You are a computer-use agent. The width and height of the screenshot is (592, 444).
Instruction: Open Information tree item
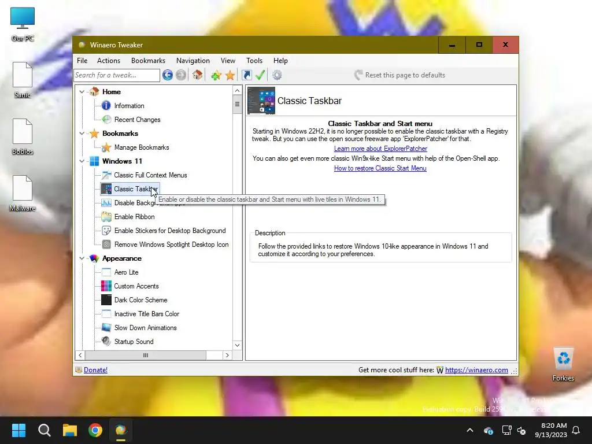(x=129, y=106)
